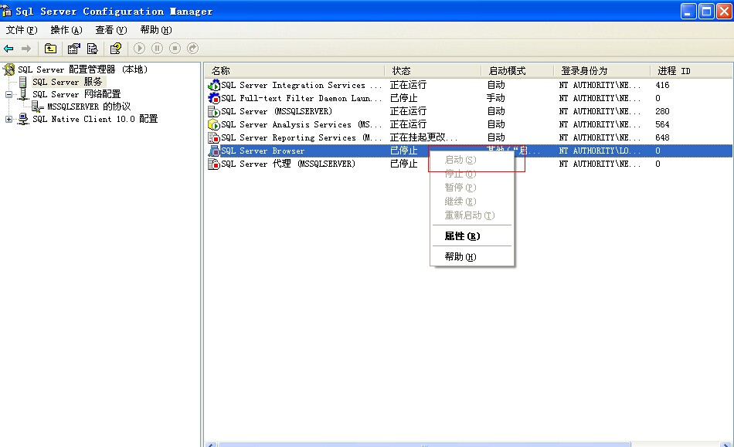Choose 停止(O) in the context menu
The width and height of the screenshot is (734, 447).
(x=472, y=174)
